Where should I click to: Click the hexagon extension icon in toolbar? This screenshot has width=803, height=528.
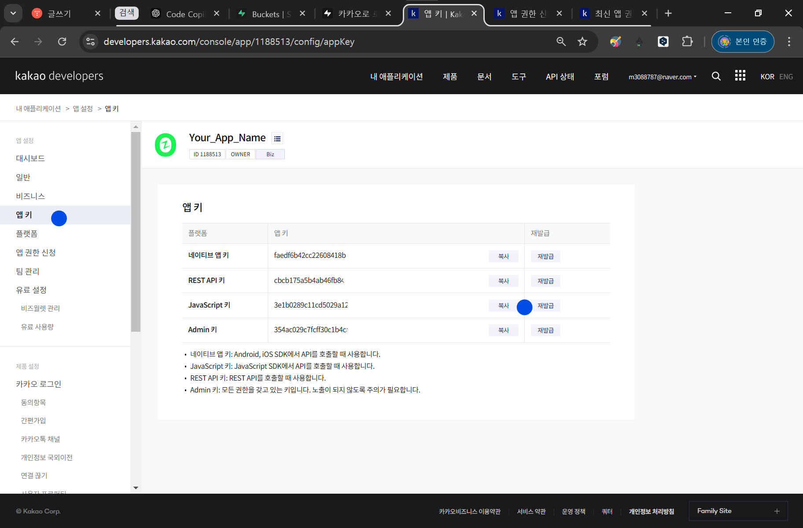pyautogui.click(x=663, y=41)
